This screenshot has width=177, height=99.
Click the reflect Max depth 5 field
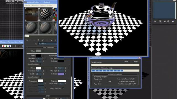[61, 58]
